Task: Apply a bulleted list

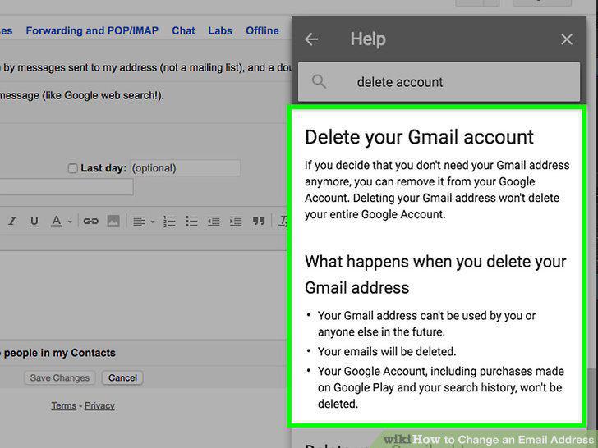Action: tap(191, 221)
